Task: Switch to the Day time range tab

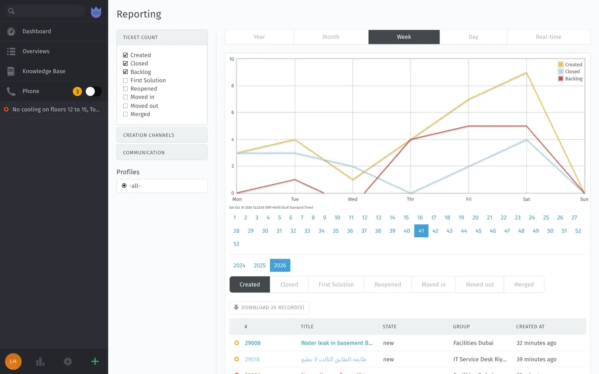Action: (x=473, y=37)
